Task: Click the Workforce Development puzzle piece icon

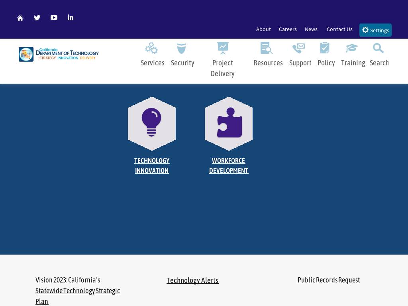Action: pyautogui.click(x=229, y=124)
